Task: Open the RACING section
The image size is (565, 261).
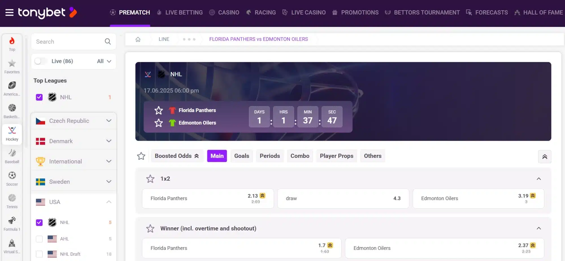Action: coord(261,12)
